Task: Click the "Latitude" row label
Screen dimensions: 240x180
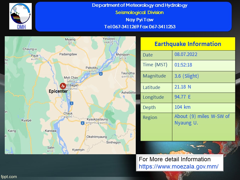Action: [151, 87]
